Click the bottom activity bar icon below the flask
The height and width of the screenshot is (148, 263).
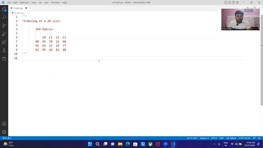(4, 58)
